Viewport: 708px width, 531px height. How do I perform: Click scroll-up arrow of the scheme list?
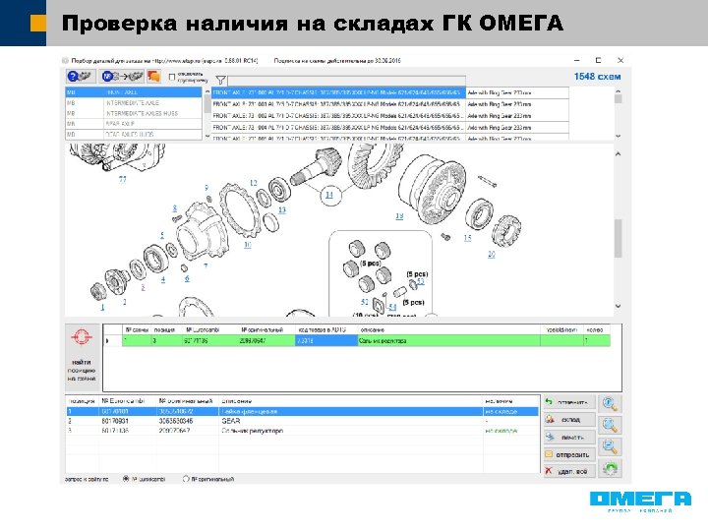pos(619,91)
